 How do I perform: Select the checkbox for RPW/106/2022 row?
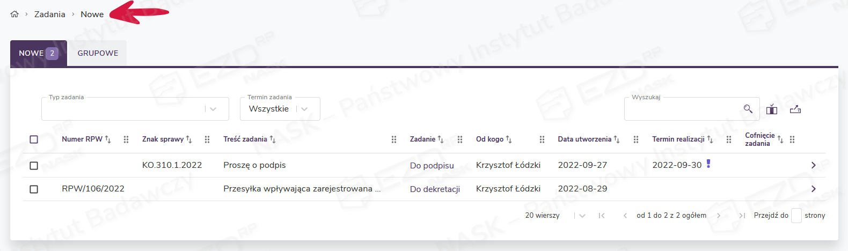34,189
